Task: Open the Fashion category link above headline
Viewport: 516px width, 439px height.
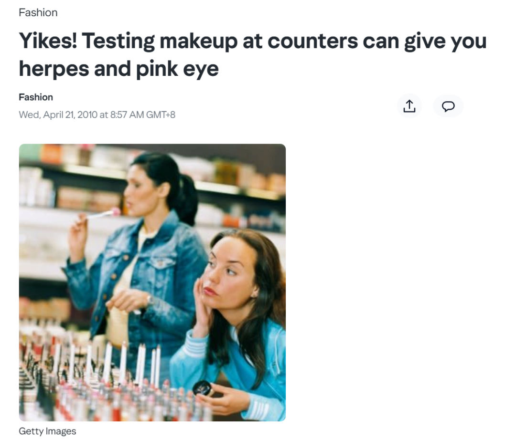Action: [x=38, y=12]
